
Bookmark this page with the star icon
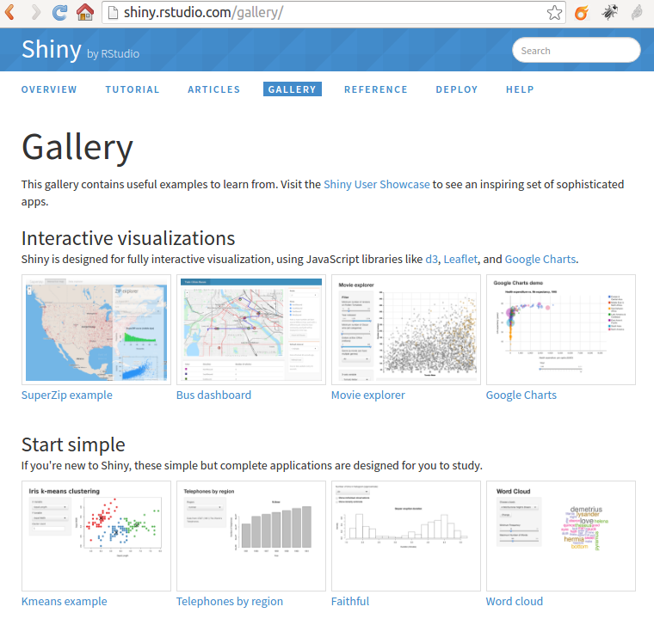[555, 13]
